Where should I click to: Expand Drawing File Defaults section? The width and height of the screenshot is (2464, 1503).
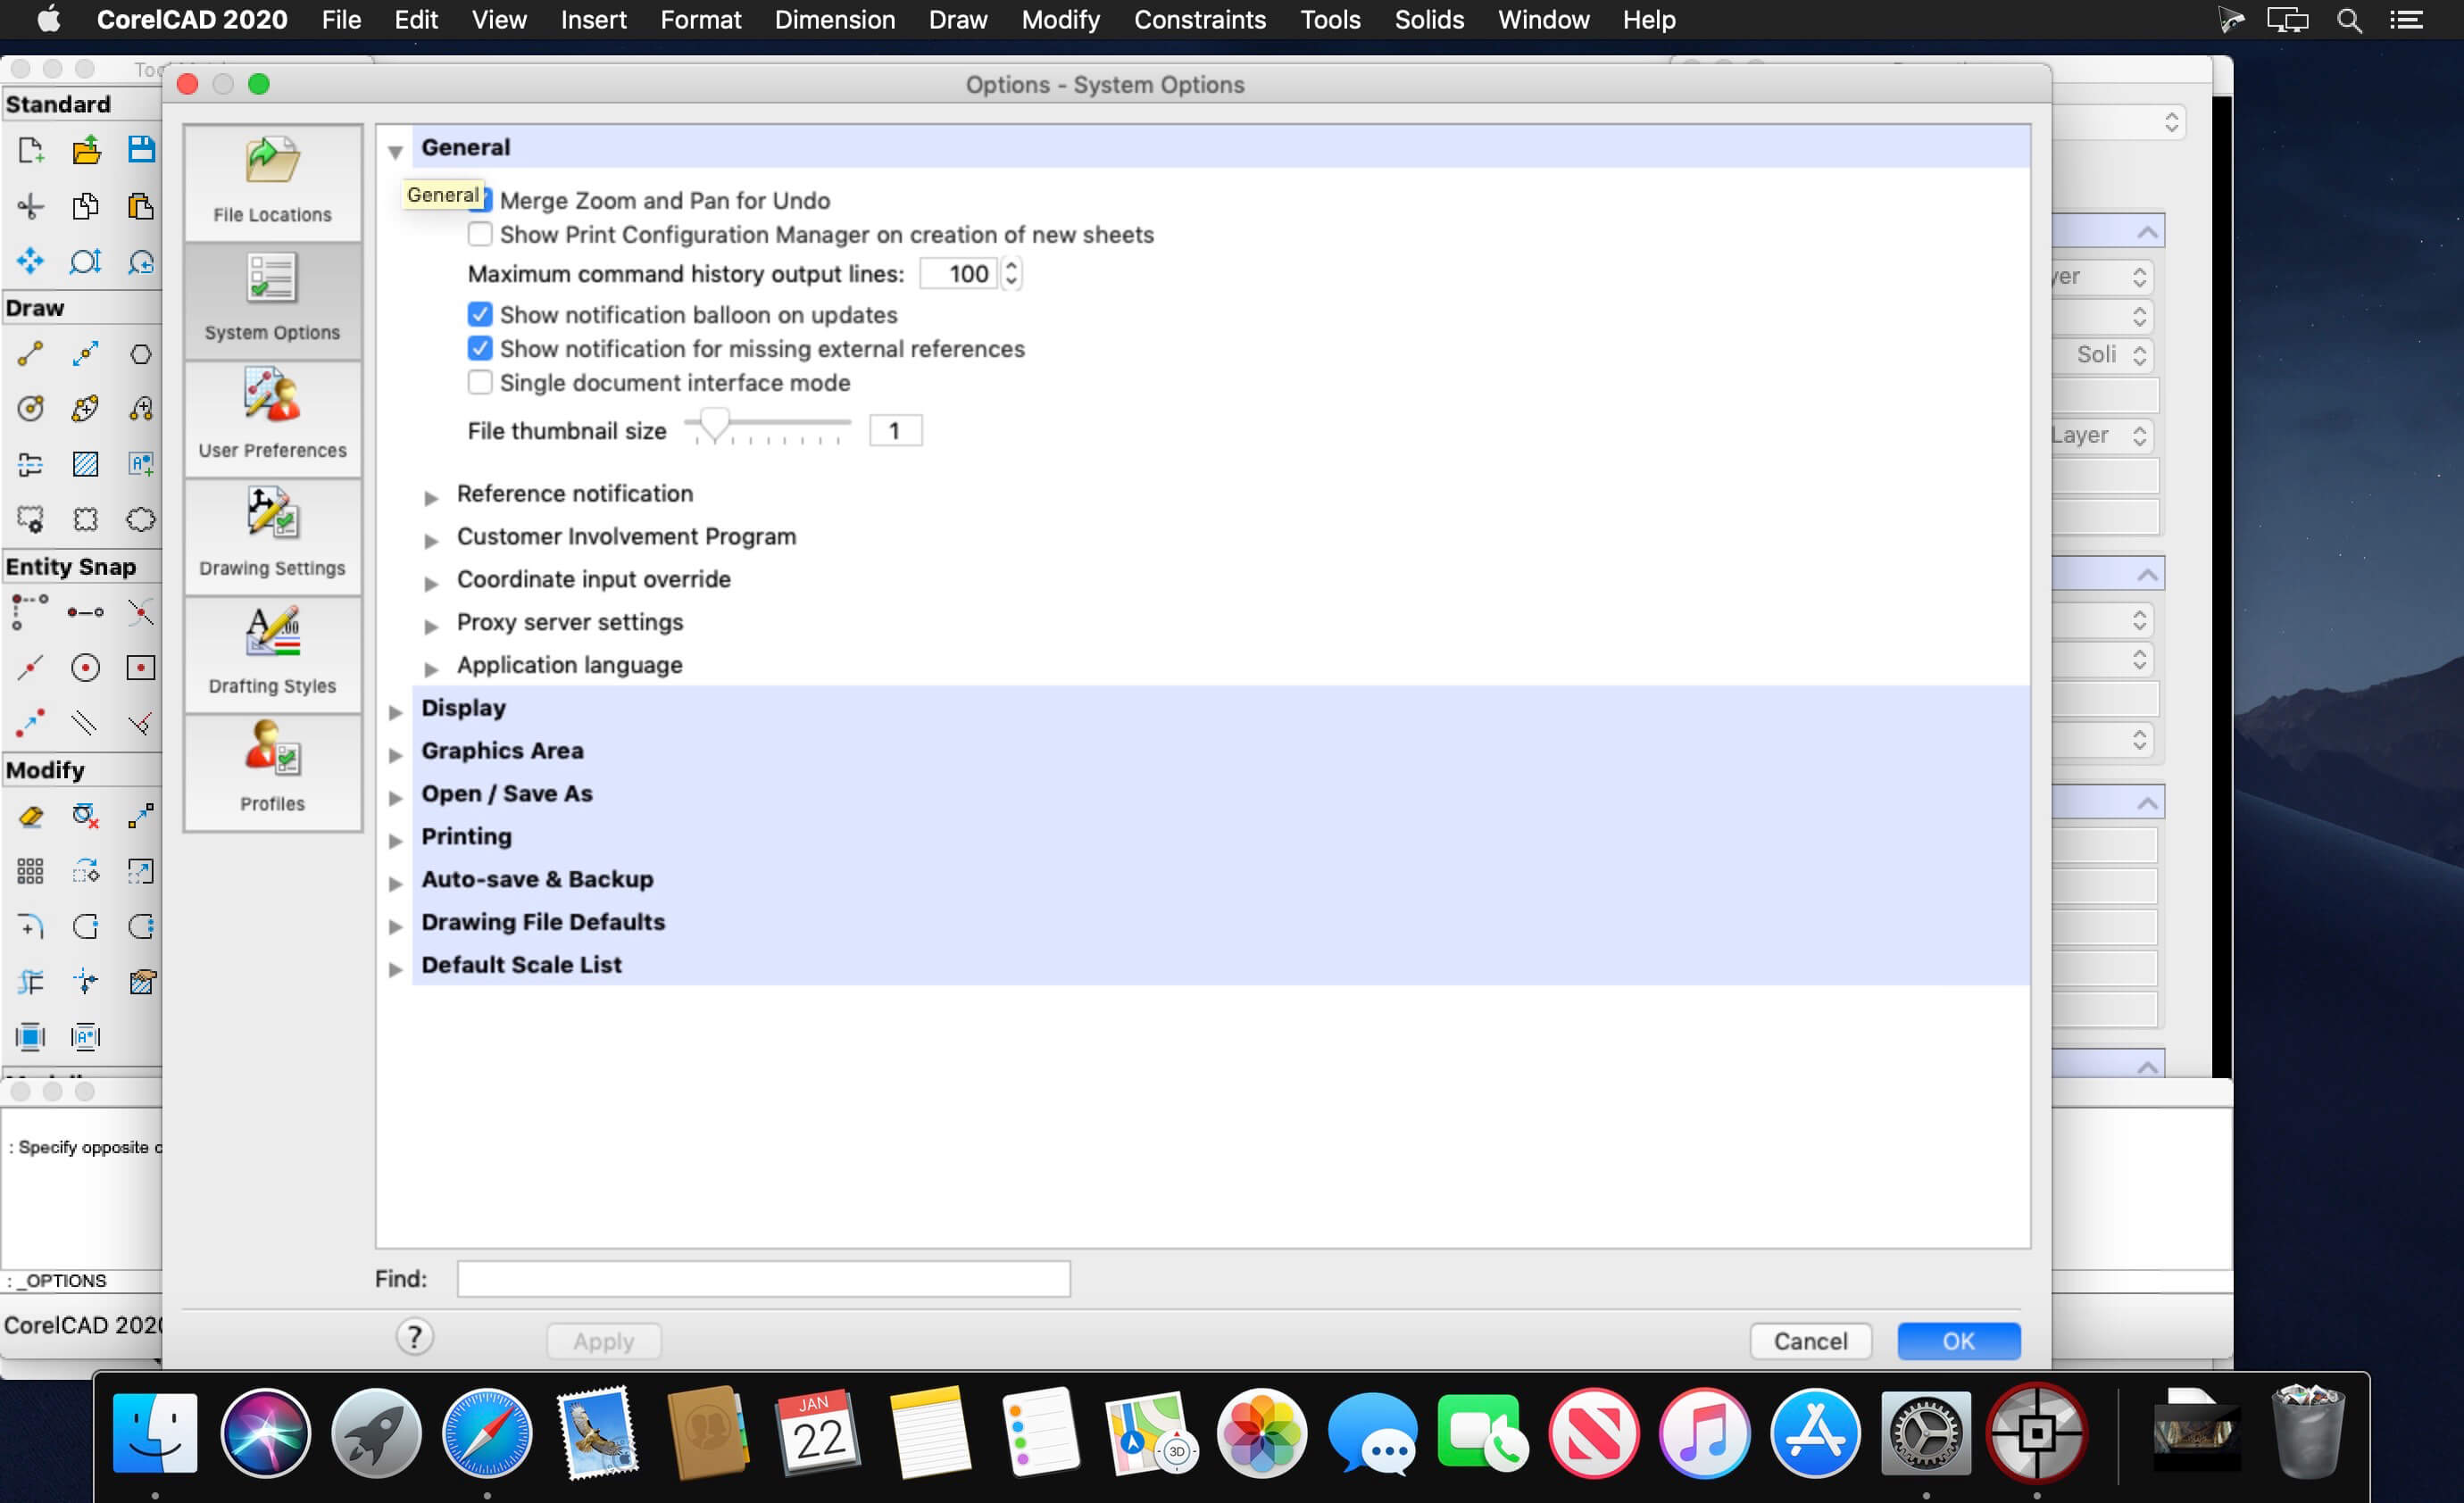coord(395,926)
